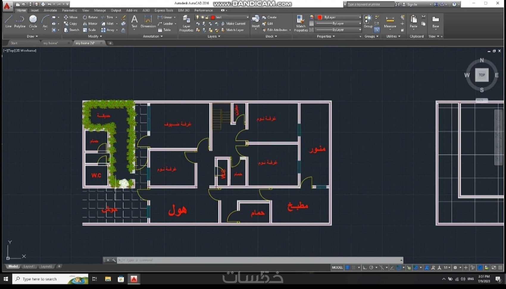Expand the Annotation panel
Image resolution: width=506 pixels, height=289 pixels.
point(153,36)
